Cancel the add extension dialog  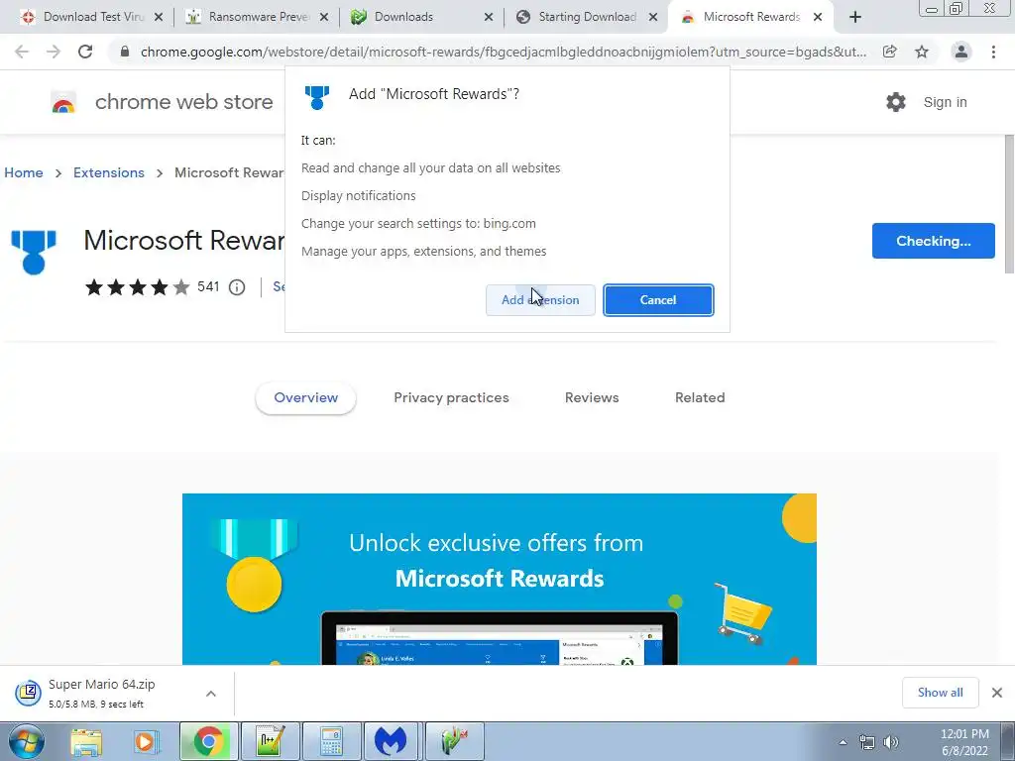[658, 300]
